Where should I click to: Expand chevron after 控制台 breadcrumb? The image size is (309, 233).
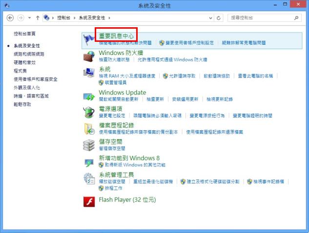pos(75,18)
